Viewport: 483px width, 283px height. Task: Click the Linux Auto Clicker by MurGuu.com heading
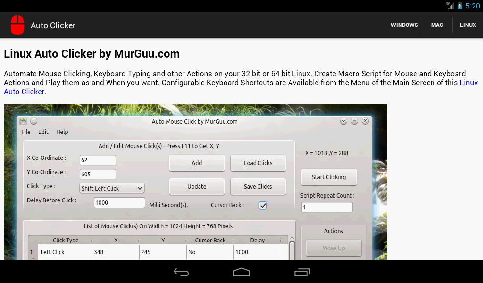(92, 54)
